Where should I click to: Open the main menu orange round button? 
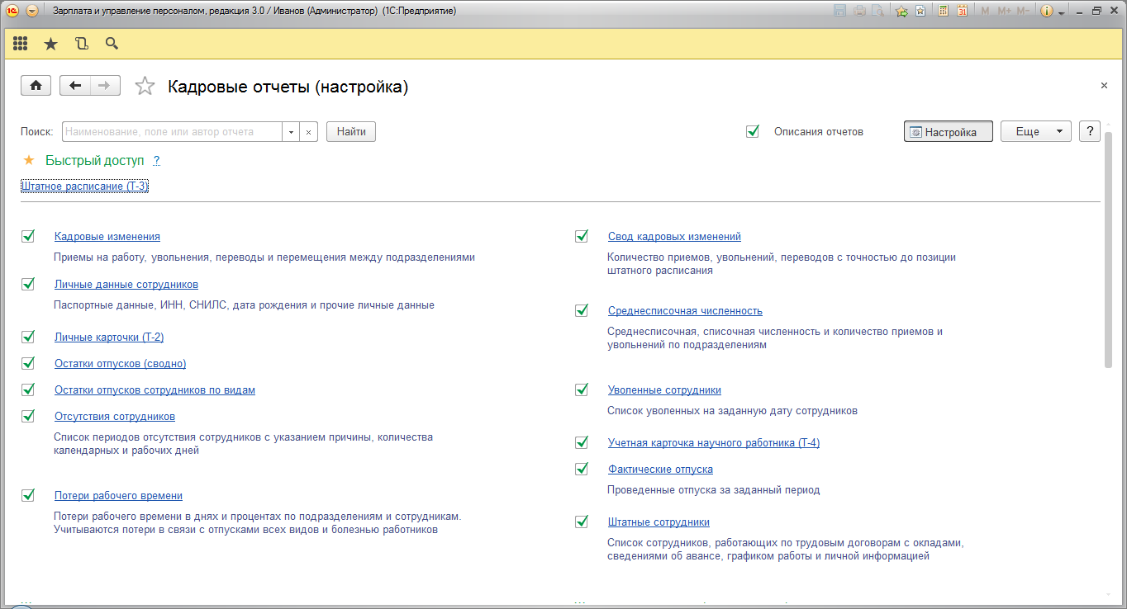point(31,11)
